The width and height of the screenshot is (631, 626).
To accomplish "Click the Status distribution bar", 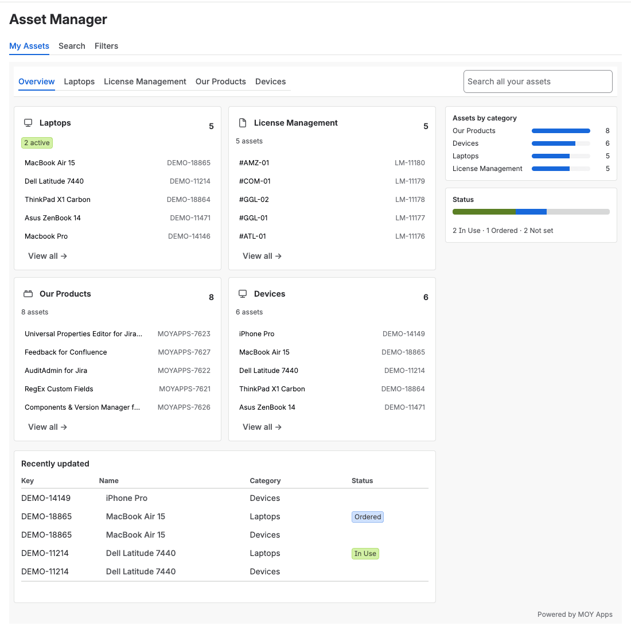I will pyautogui.click(x=531, y=212).
